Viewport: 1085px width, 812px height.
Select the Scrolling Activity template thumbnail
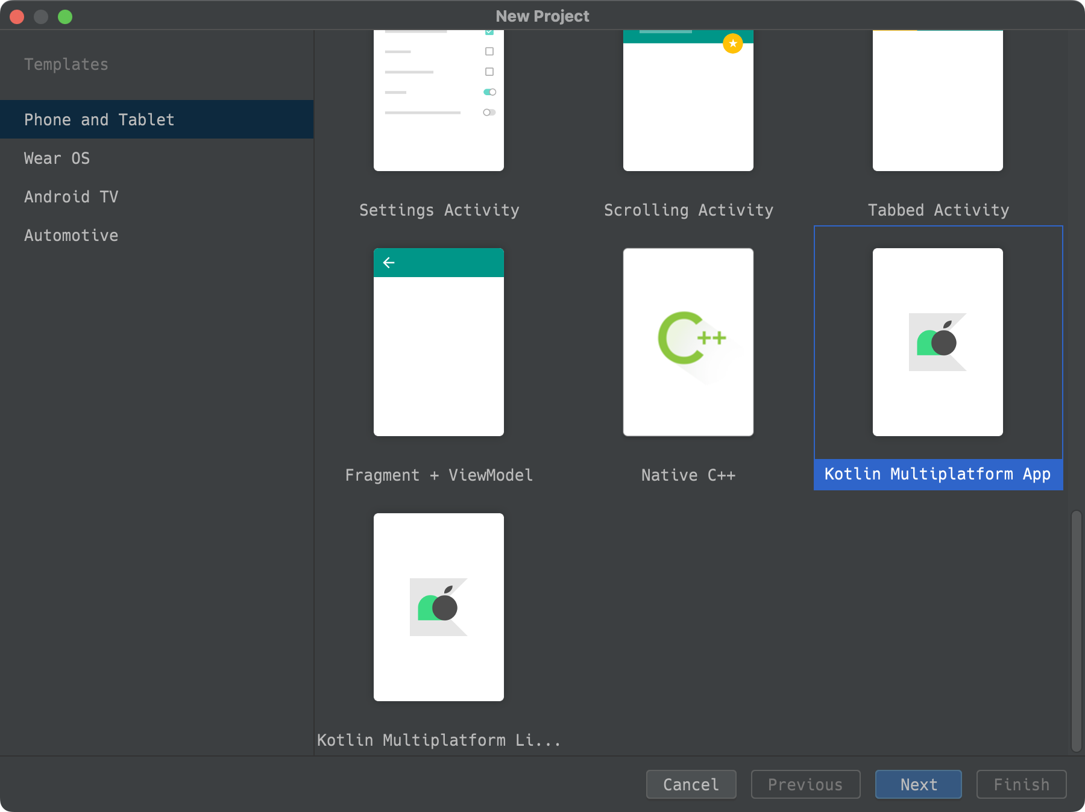pyautogui.click(x=688, y=101)
